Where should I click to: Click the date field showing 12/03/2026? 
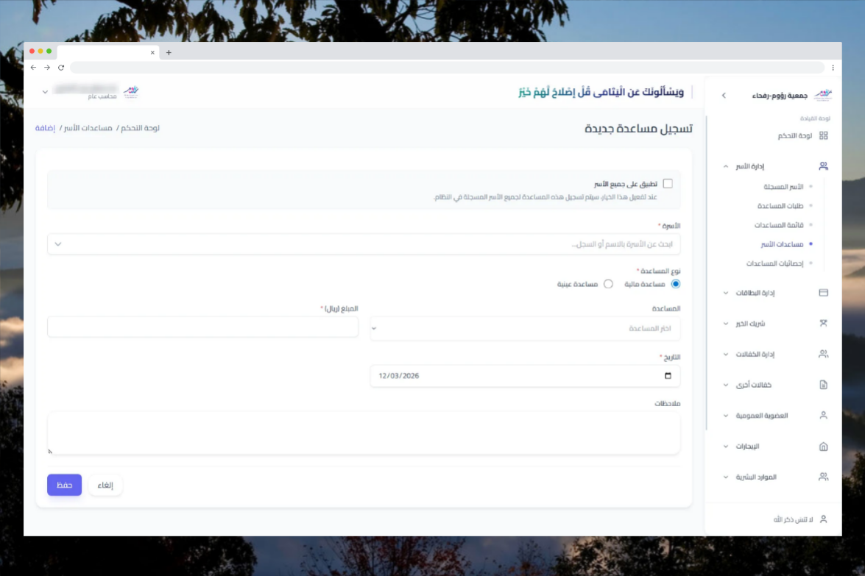525,376
